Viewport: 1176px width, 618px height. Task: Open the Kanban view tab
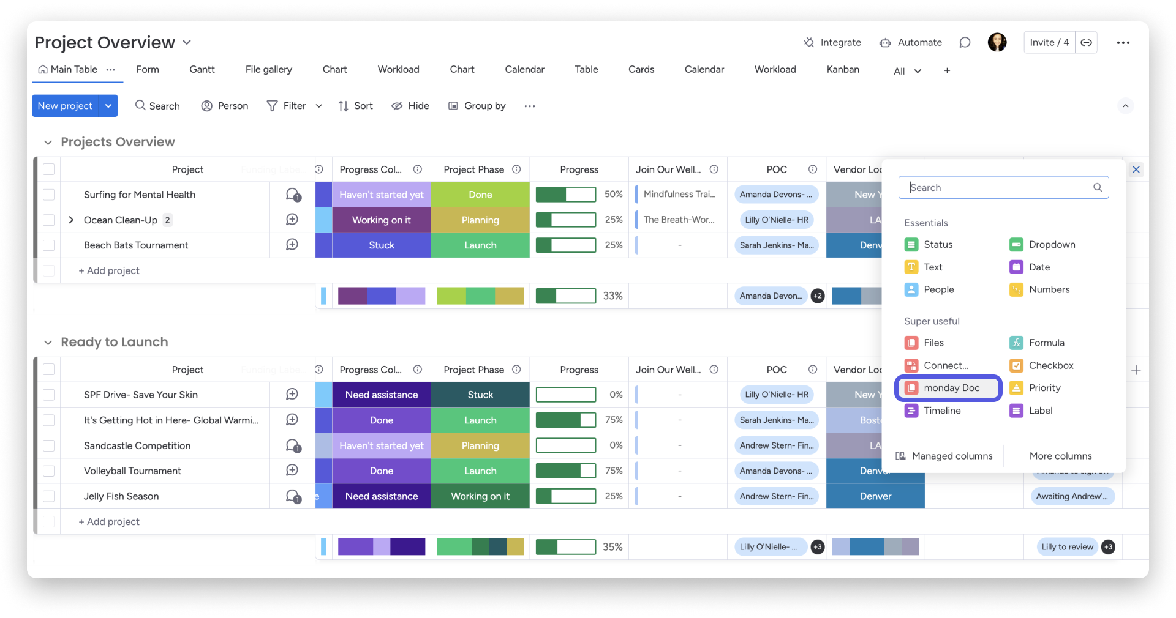click(843, 69)
